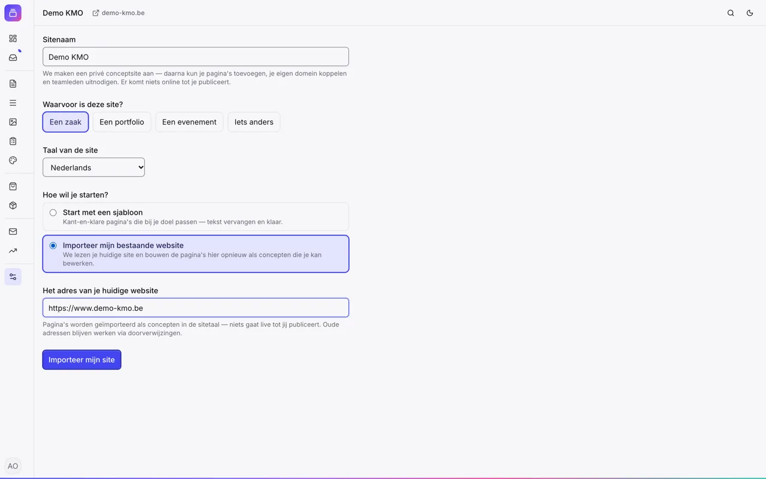Open the AO user avatar
Image resolution: width=766 pixels, height=479 pixels.
13,466
